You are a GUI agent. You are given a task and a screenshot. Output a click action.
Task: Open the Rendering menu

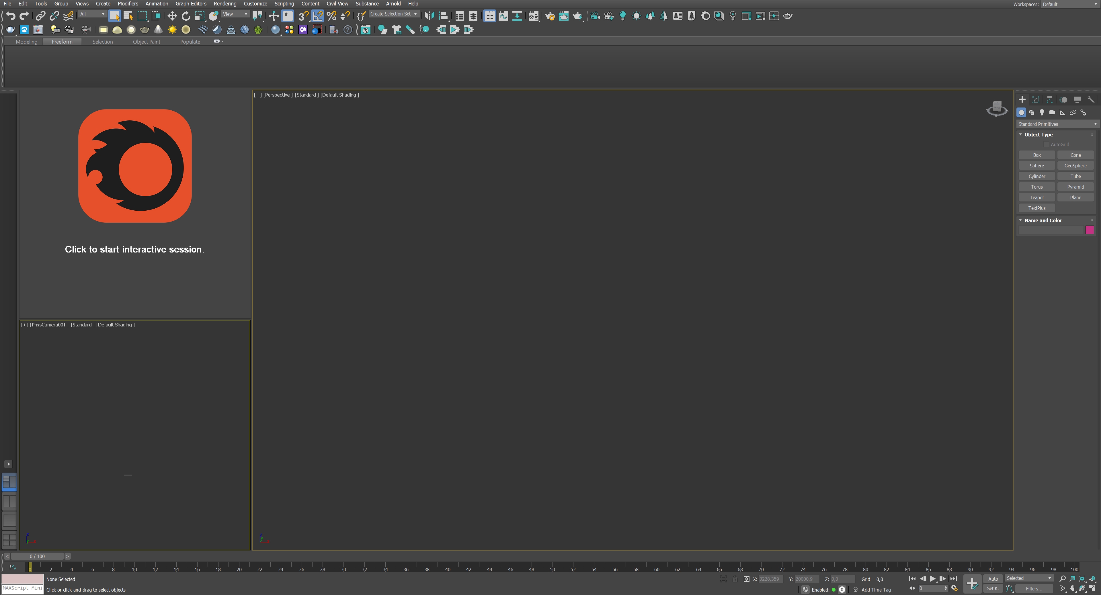[225, 3]
